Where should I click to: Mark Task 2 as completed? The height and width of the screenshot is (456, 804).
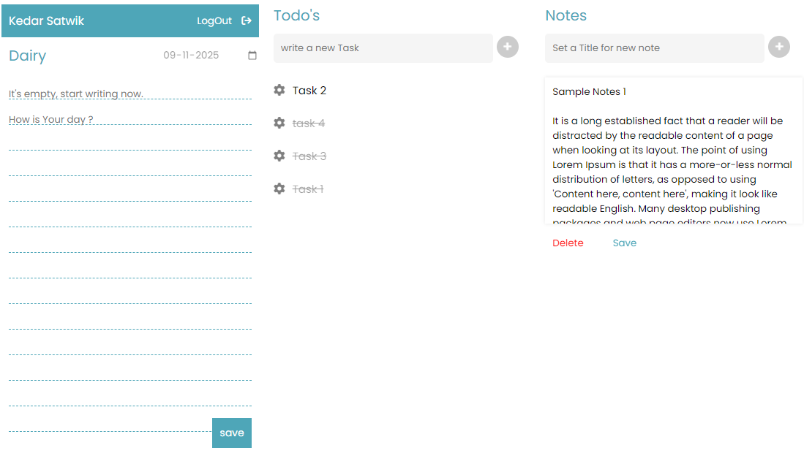click(x=309, y=91)
